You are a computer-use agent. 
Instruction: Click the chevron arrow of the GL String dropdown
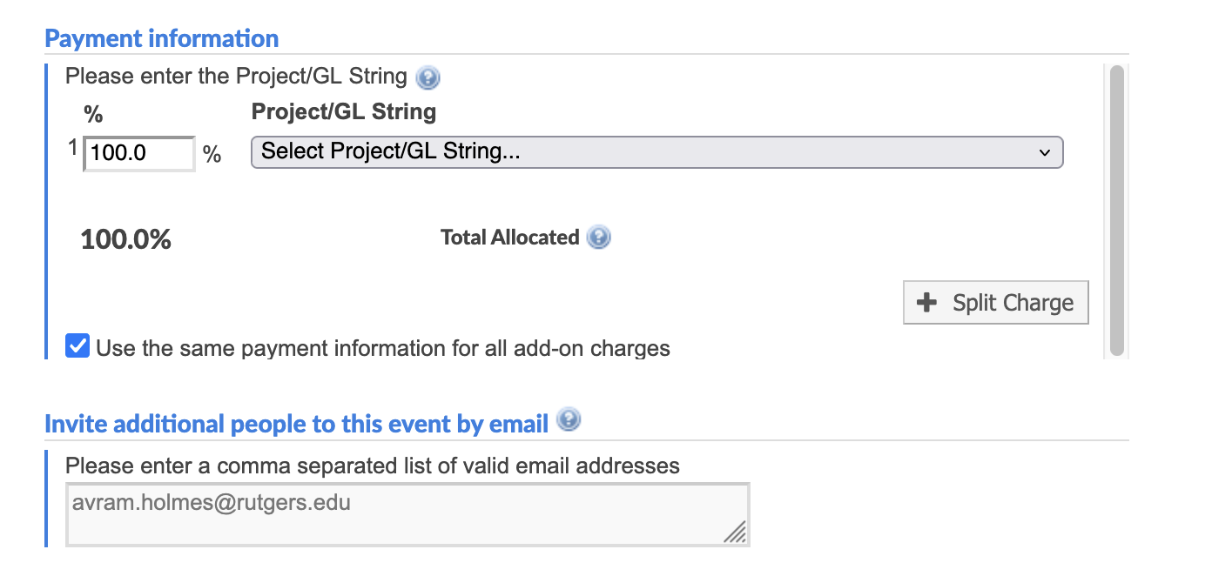[1045, 152]
